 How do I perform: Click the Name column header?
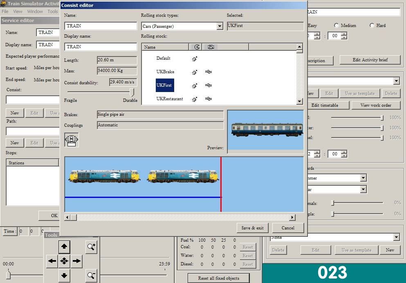[165, 47]
